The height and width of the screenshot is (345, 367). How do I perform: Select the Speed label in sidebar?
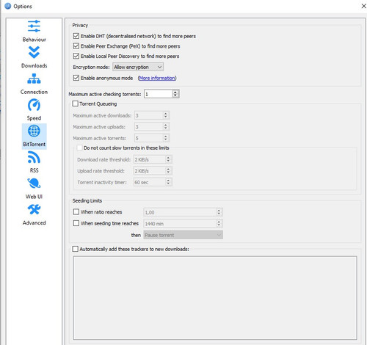[x=34, y=118]
